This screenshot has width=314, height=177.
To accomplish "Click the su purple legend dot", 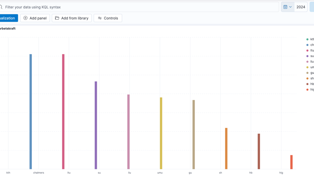I will (307, 56).
